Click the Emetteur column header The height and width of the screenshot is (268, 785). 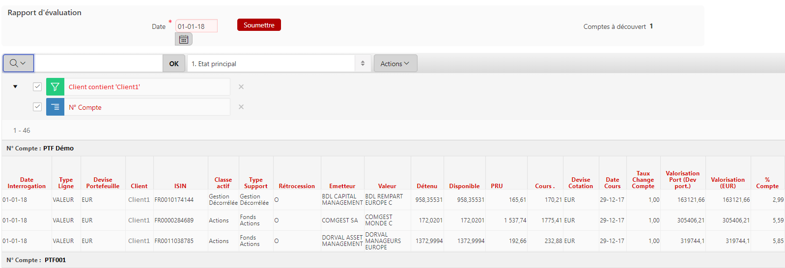click(342, 186)
